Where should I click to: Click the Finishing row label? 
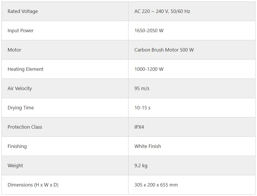(17, 146)
